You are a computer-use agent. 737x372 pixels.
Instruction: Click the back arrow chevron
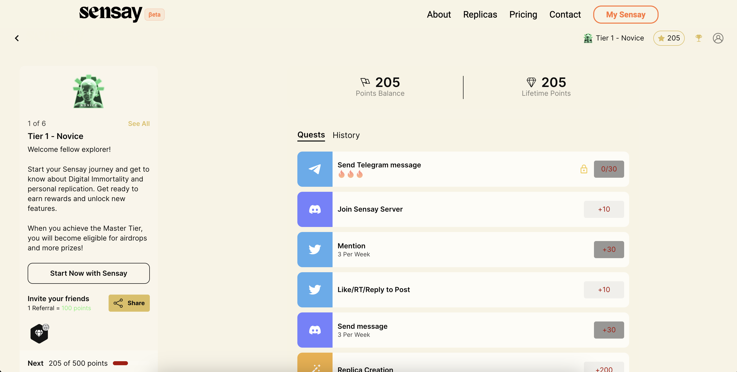pos(17,38)
